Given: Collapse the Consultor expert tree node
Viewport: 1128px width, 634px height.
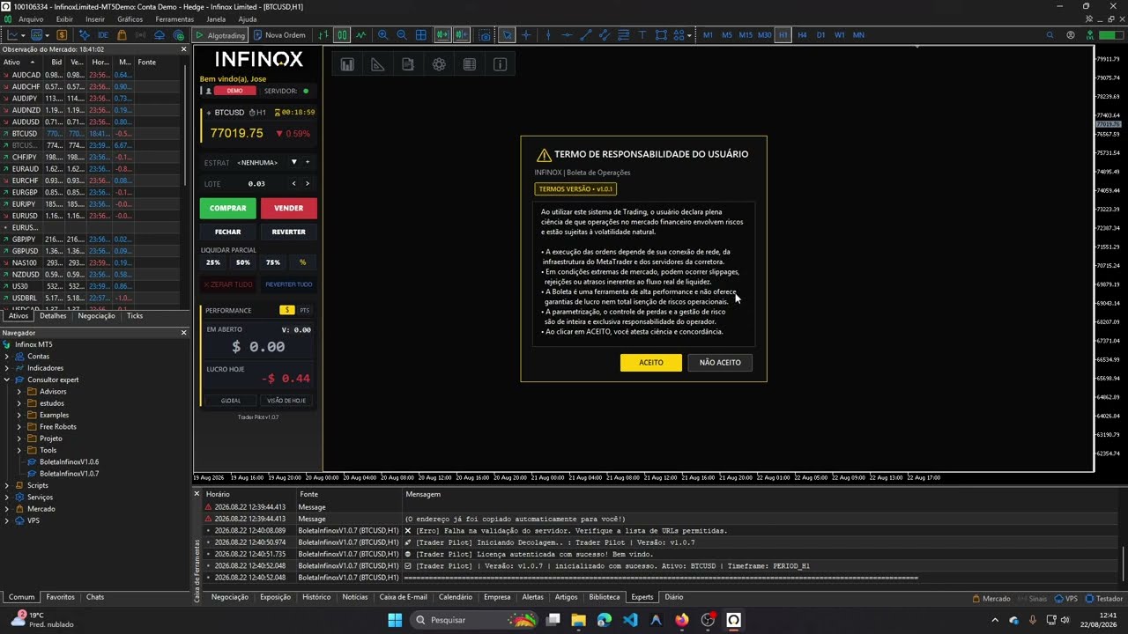Looking at the screenshot, I should [7, 380].
